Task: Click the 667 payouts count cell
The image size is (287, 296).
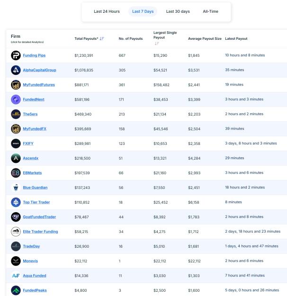Action: point(122,55)
